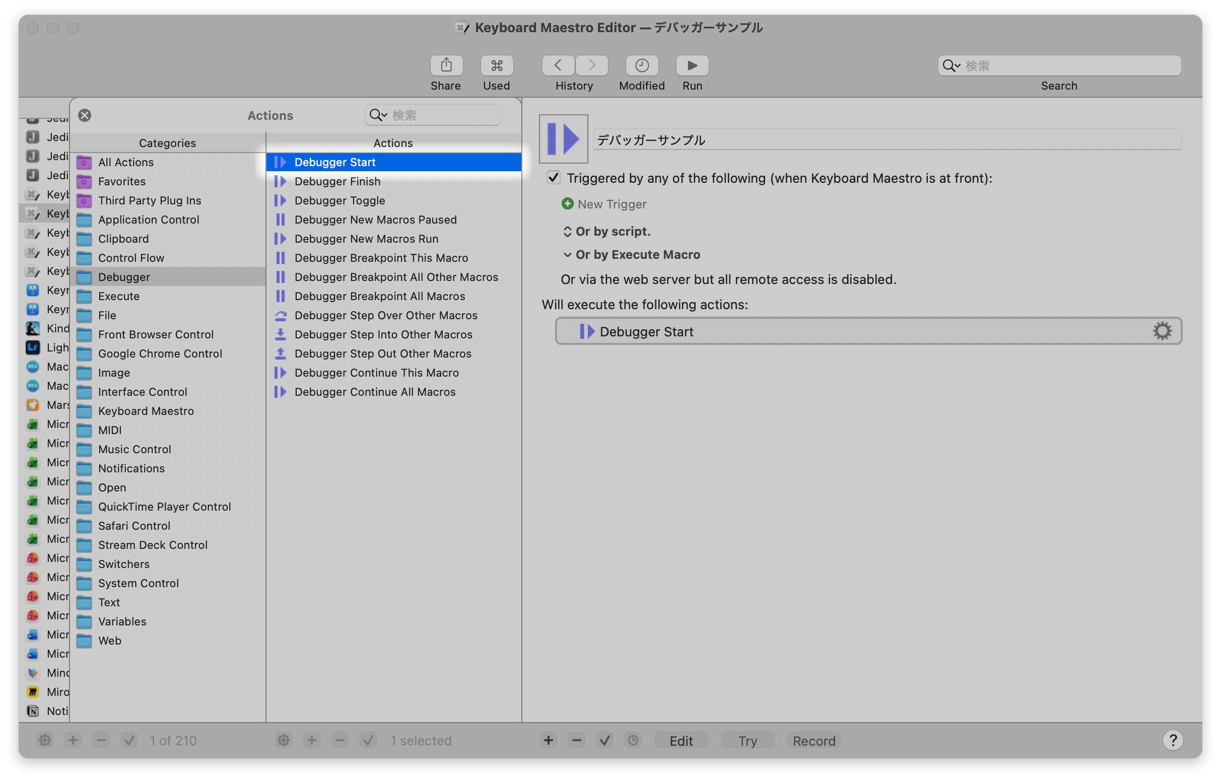The height and width of the screenshot is (781, 1221).
Task: Collapse the 'Or by Execute Macro' section
Action: [567, 255]
